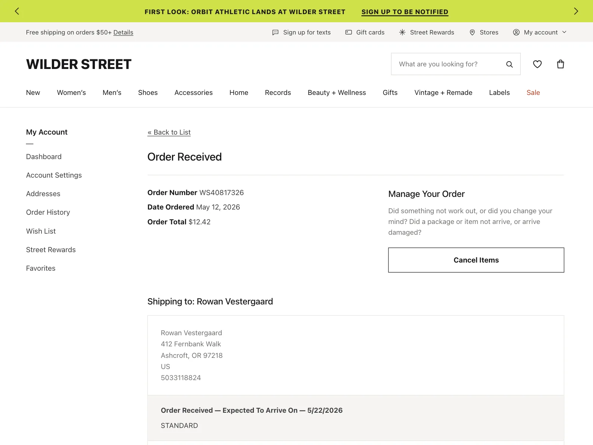
Task: Click the My account profile icon
Action: 516,32
